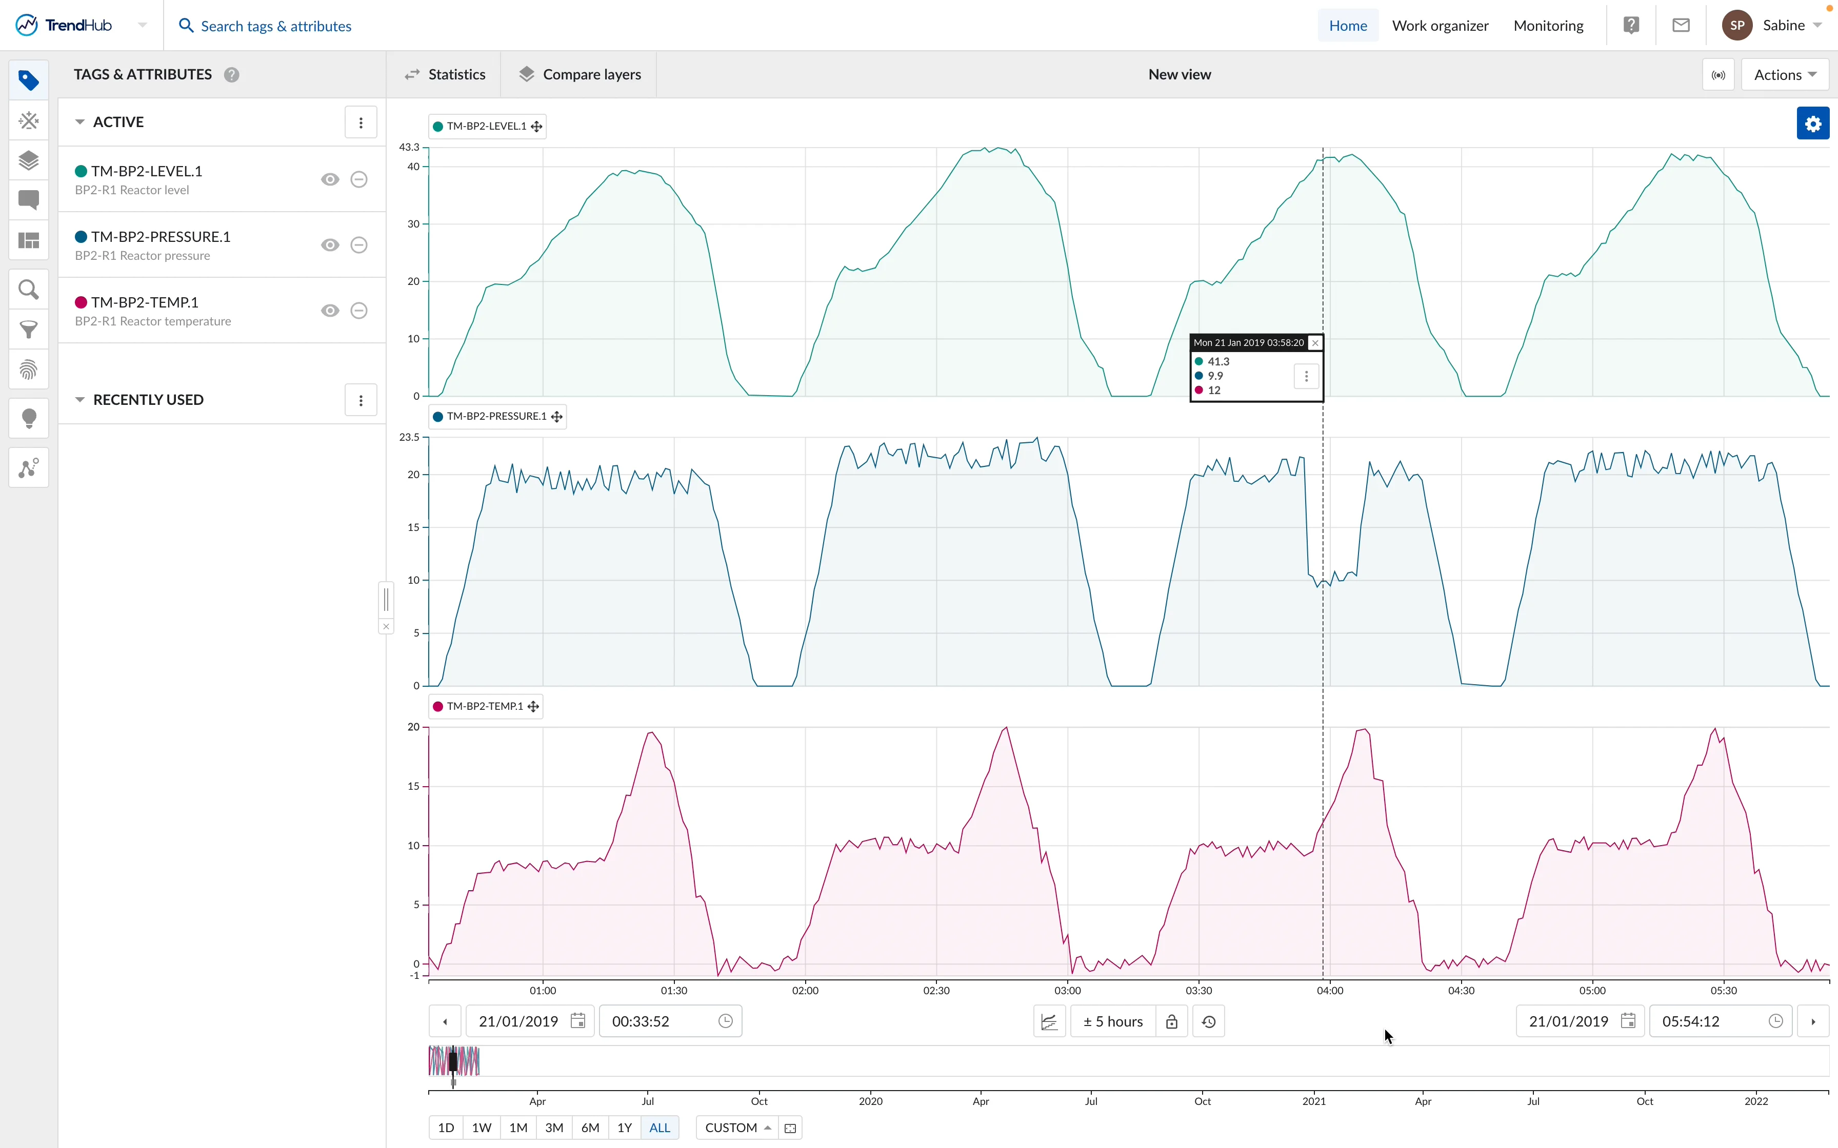Go to the Home tab

pos(1347,25)
